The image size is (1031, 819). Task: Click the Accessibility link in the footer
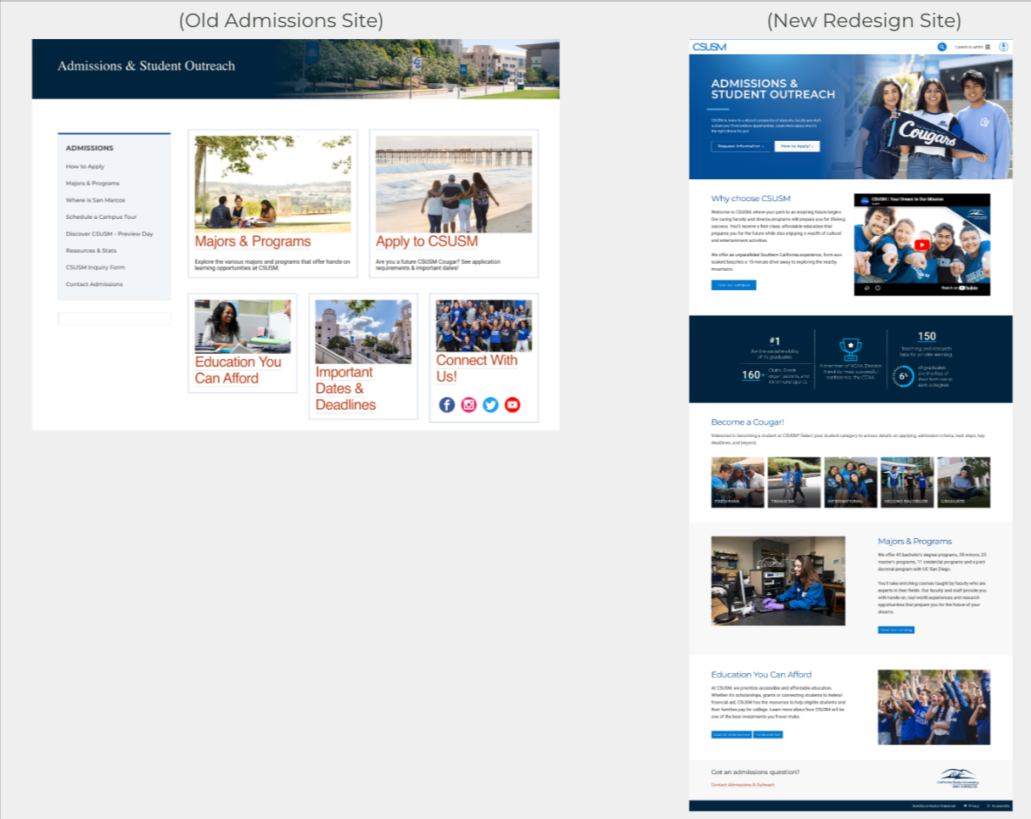(x=998, y=805)
